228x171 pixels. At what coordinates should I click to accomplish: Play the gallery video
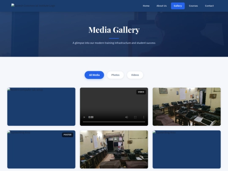click(84, 117)
